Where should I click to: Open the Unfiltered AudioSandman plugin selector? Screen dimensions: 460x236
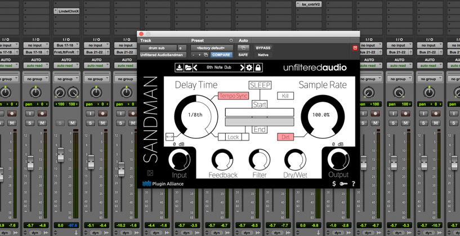[163, 55]
